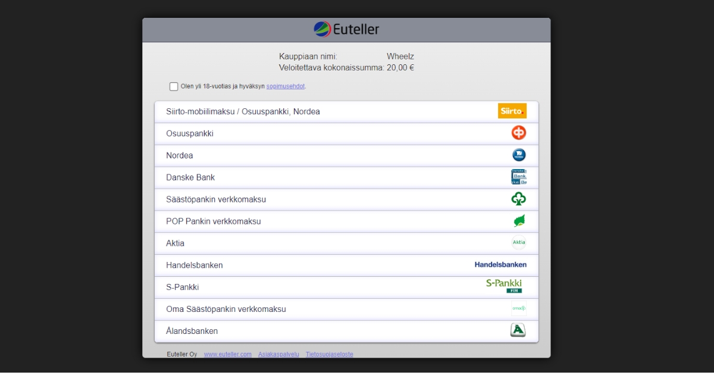This screenshot has width=714, height=375.
Task: Select the Danske Bank payment row
Action: click(346, 178)
